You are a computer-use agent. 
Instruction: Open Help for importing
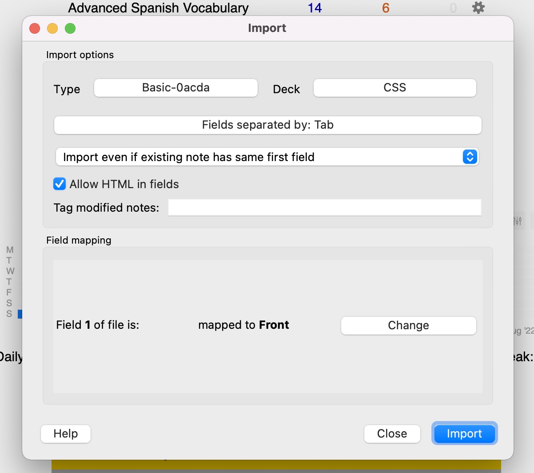(65, 434)
